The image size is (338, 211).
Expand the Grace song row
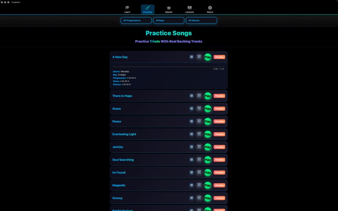(169, 109)
